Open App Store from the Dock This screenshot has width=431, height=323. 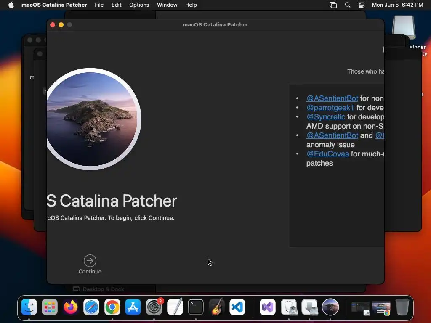click(133, 307)
